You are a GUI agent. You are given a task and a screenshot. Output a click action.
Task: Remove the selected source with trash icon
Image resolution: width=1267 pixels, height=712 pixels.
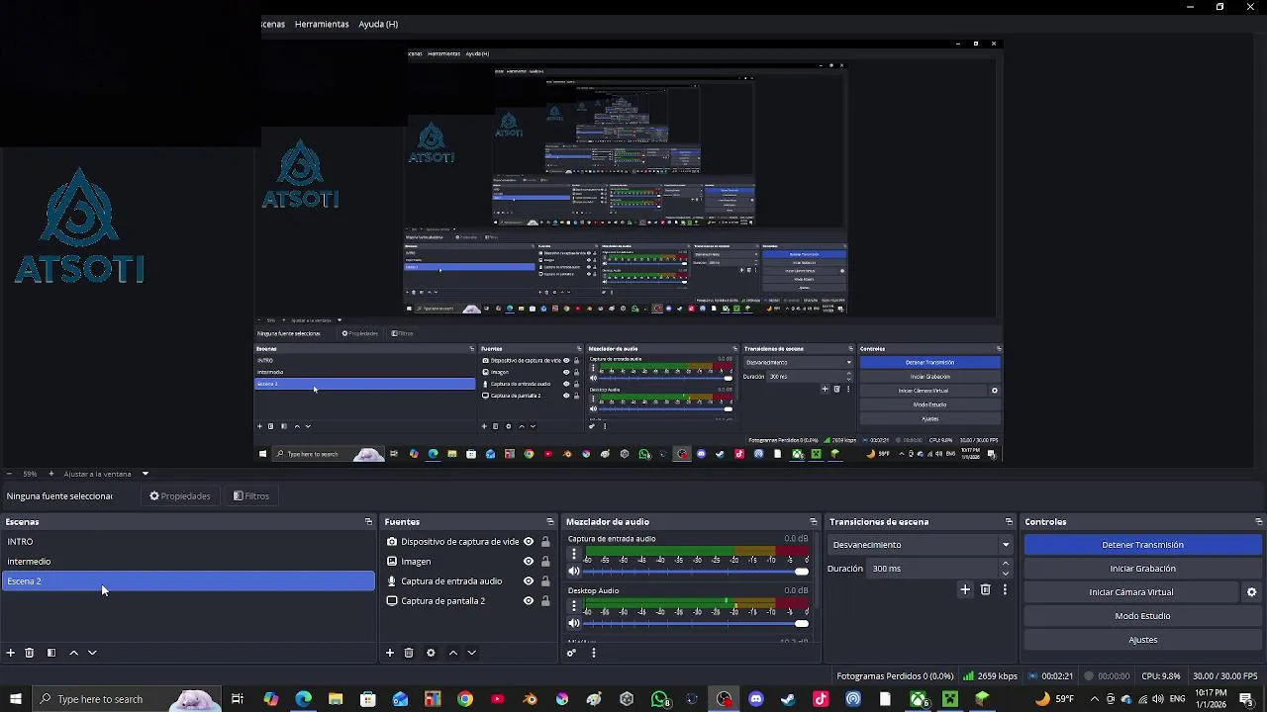pos(409,653)
